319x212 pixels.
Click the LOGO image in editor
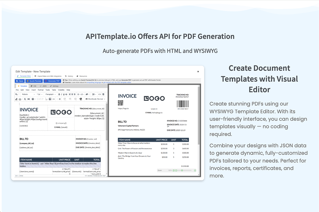(61, 112)
